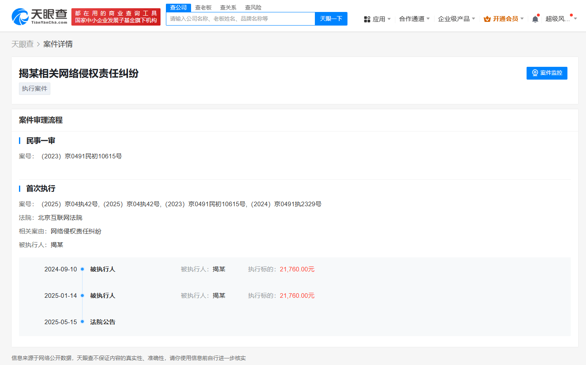Screen dimensions: 586x365
Task: Click the breadcrumb chevron separator
Action: [38, 44]
